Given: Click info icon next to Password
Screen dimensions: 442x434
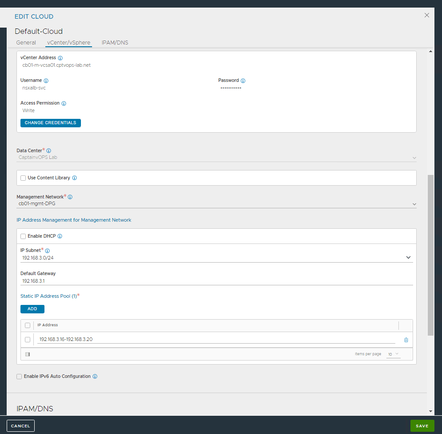Looking at the screenshot, I should point(243,81).
